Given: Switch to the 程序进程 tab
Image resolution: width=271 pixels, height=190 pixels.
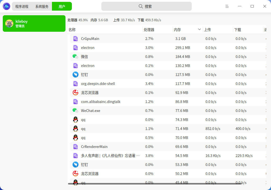Looking at the screenshot, I should (x=22, y=6).
